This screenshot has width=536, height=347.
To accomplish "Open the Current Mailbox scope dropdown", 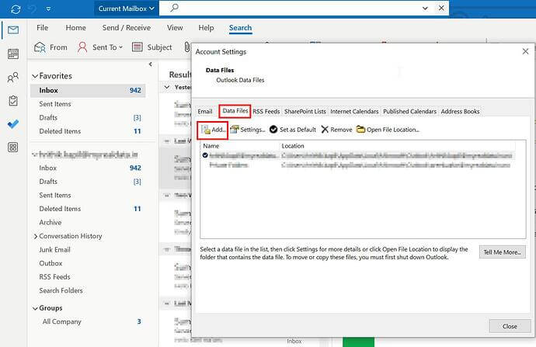I will 126,8.
